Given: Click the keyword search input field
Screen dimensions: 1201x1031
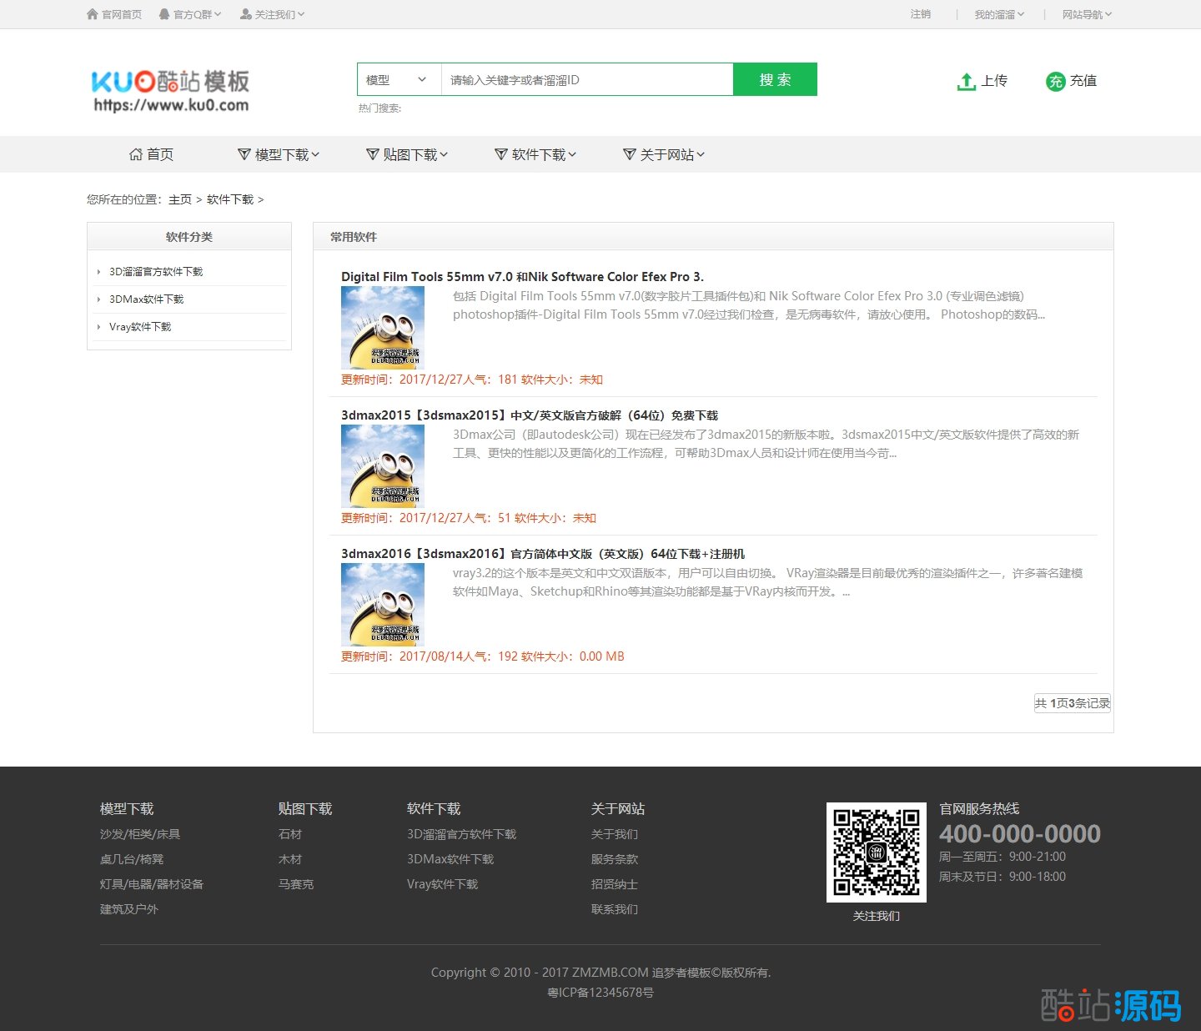Looking at the screenshot, I should pyautogui.click(x=586, y=80).
